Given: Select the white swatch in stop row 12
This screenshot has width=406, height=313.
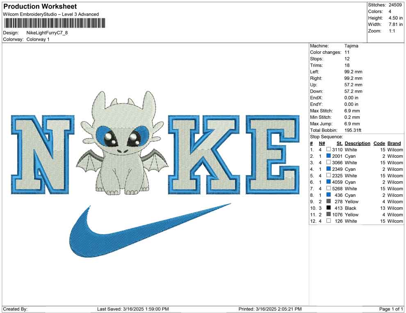Looking at the screenshot, I should (328, 221).
